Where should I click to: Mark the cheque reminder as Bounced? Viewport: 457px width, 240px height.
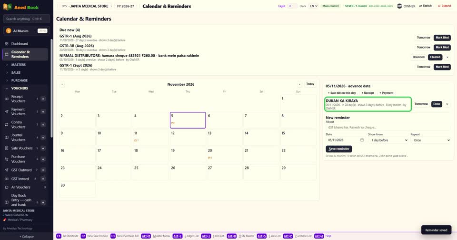[x=418, y=57]
